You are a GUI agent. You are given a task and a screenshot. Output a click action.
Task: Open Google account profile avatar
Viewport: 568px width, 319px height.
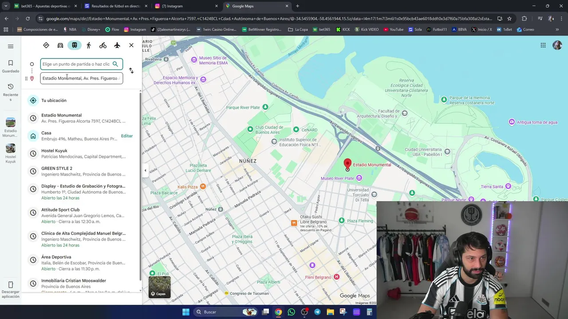[557, 45]
